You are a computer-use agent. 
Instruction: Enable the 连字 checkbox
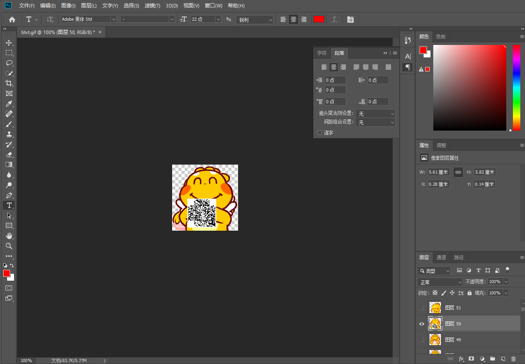coord(320,133)
